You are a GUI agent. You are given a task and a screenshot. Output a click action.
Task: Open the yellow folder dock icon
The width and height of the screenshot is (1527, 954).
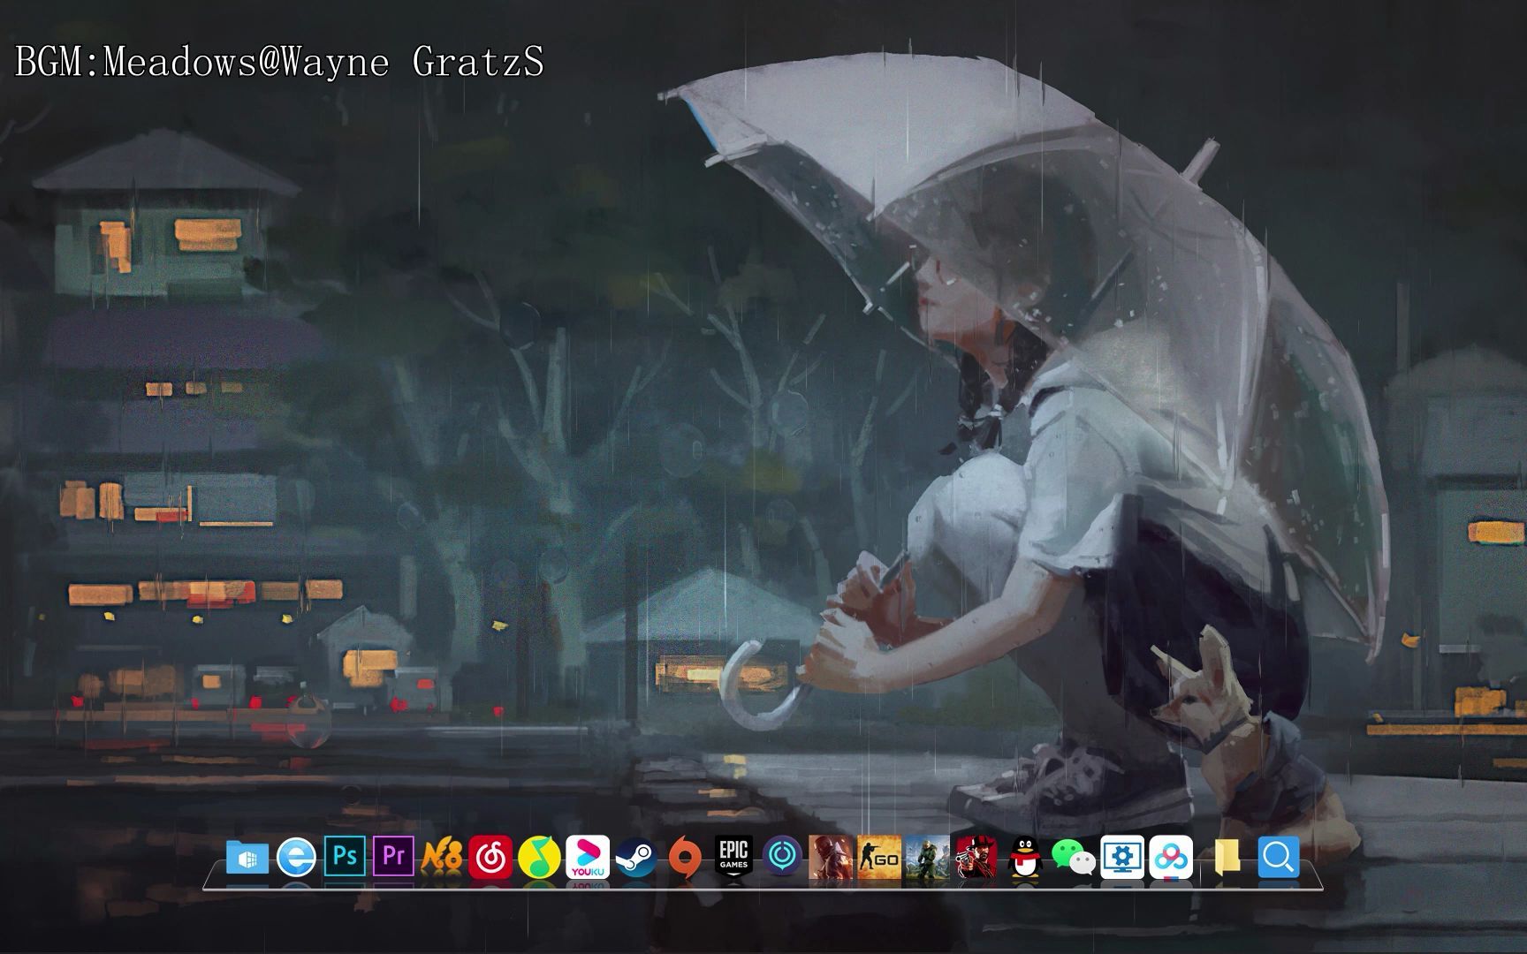(1227, 858)
